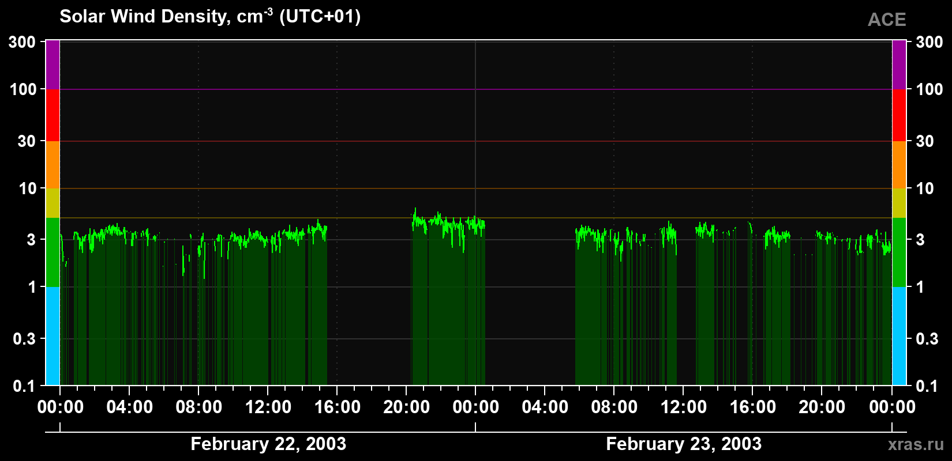Click the purple color band on left scale
The width and height of the screenshot is (952, 461).
(x=53, y=65)
